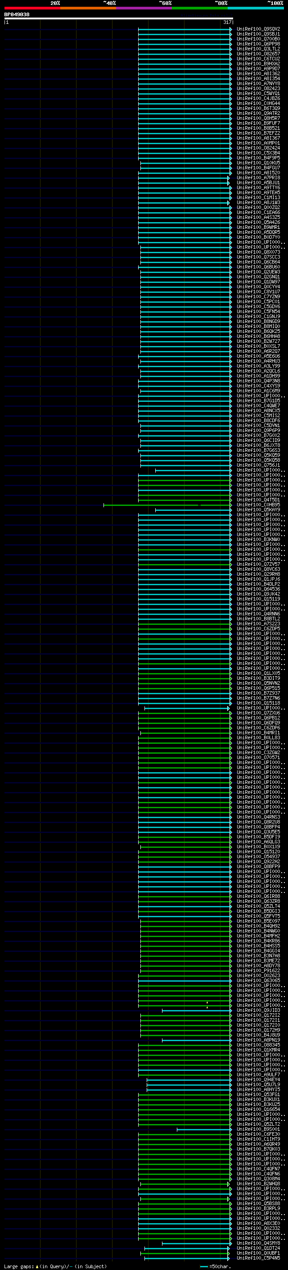Select the UniRef100_Q15118 label
Viewport: 288px width, 1270px height.
click(x=258, y=703)
